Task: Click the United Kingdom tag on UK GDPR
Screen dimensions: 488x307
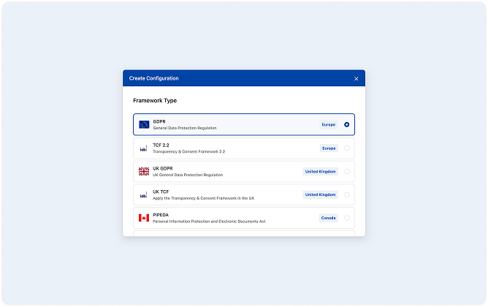Action: pyautogui.click(x=321, y=172)
